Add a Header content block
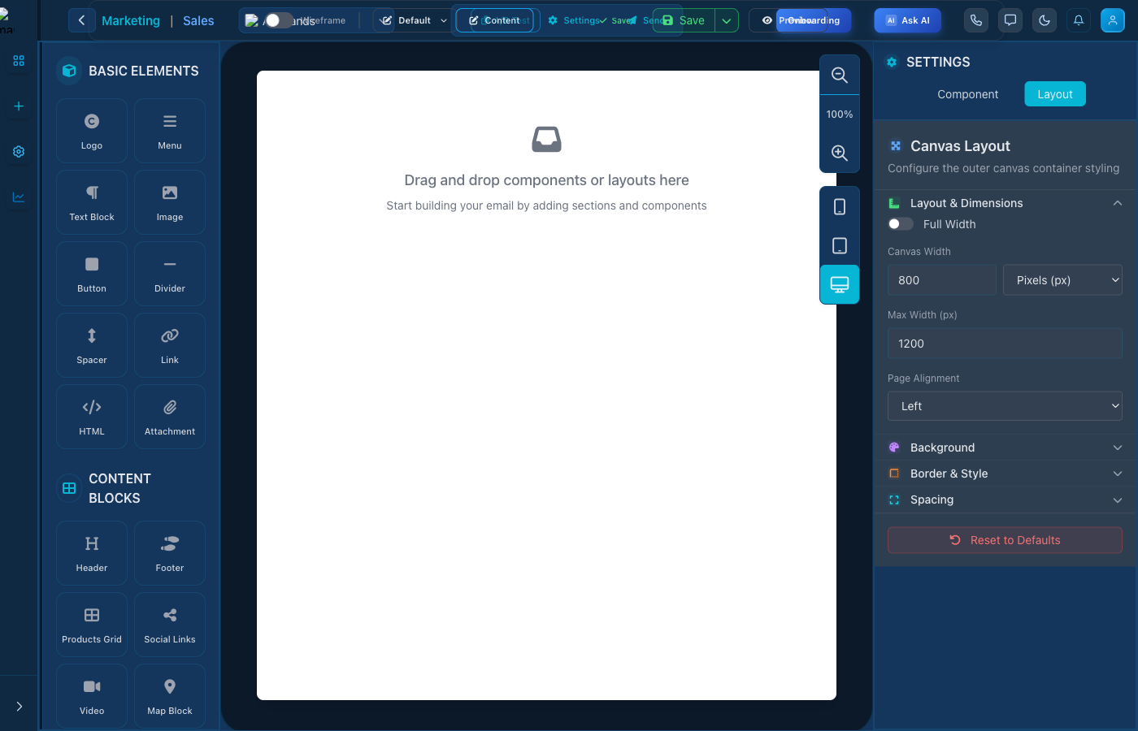Viewport: 1138px width, 731px height. coord(92,553)
